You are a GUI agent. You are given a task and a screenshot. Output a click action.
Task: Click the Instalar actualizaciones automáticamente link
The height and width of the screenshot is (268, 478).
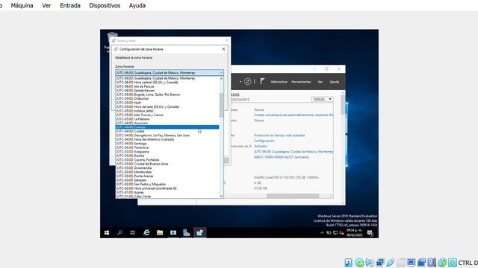pyautogui.click(x=294, y=115)
